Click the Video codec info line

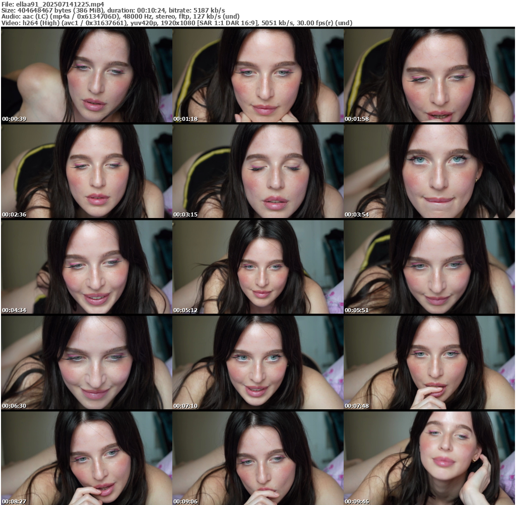[x=177, y=23]
